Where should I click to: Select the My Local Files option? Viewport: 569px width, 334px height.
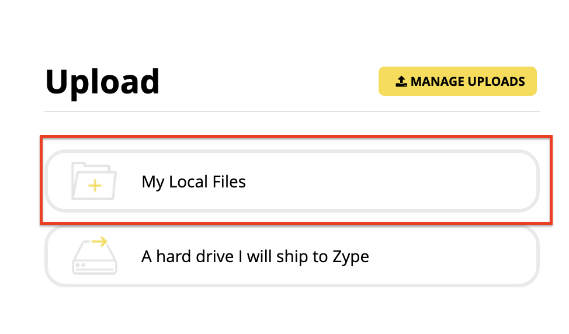pyautogui.click(x=292, y=181)
